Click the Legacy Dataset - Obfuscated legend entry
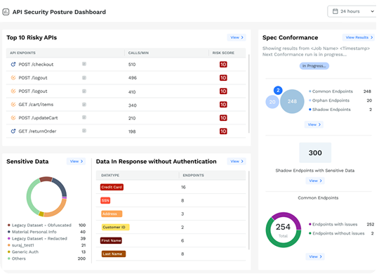Viewport: 379px width, 274px height. click(x=46, y=225)
